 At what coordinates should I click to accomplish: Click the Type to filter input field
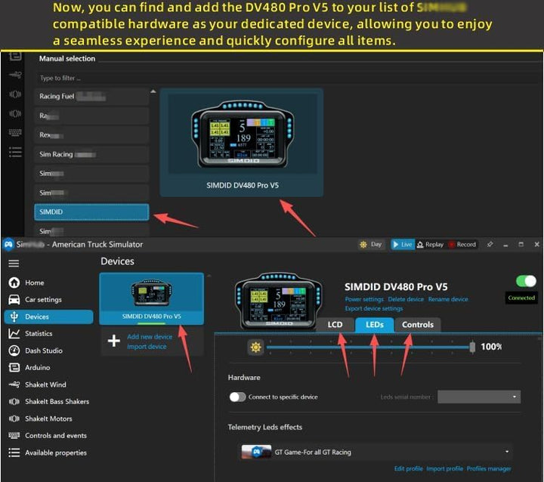[x=288, y=78]
